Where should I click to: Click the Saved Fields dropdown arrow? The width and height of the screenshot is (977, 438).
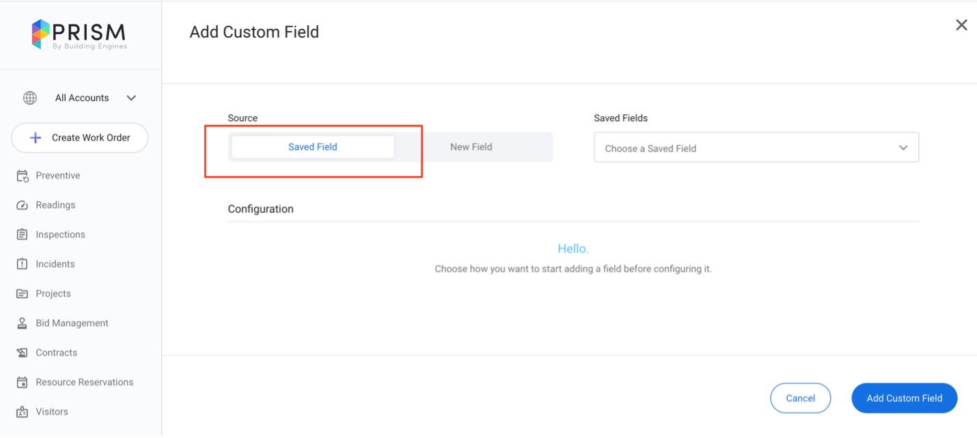pos(903,148)
